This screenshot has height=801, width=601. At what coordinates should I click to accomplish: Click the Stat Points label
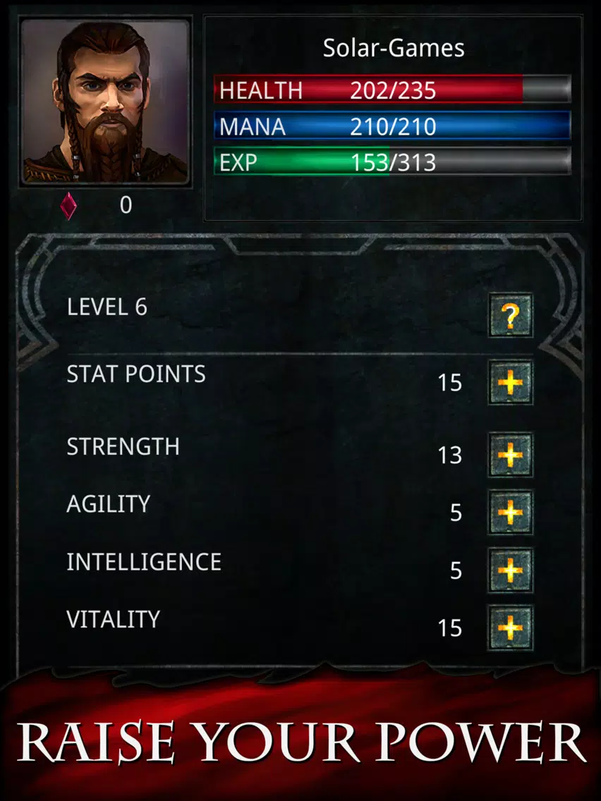(136, 374)
